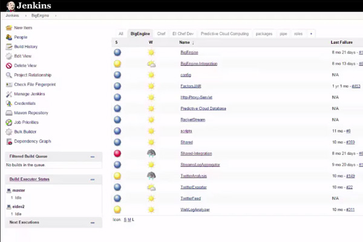Switch to the roles tab
Screen dimensions: 363x242
(298, 34)
